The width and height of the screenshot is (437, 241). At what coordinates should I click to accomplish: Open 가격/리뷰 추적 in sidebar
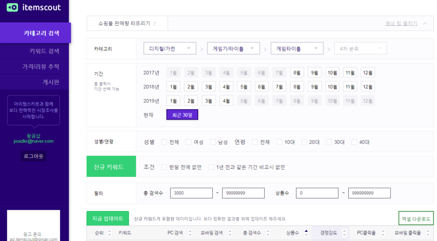[34, 67]
